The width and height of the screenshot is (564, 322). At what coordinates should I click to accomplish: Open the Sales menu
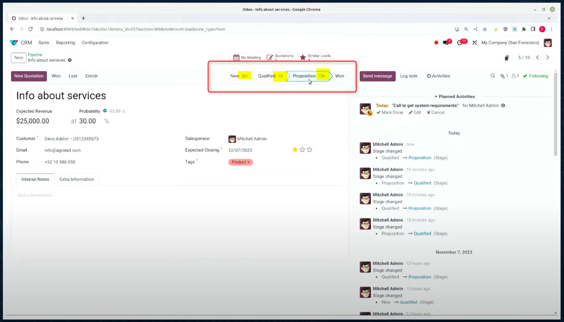[44, 43]
